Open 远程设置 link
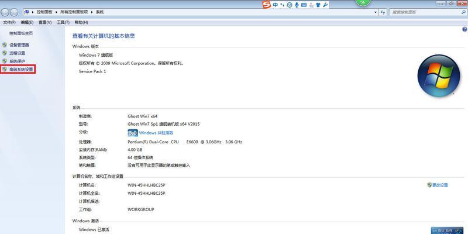This screenshot has height=234, width=468. pos(17,53)
